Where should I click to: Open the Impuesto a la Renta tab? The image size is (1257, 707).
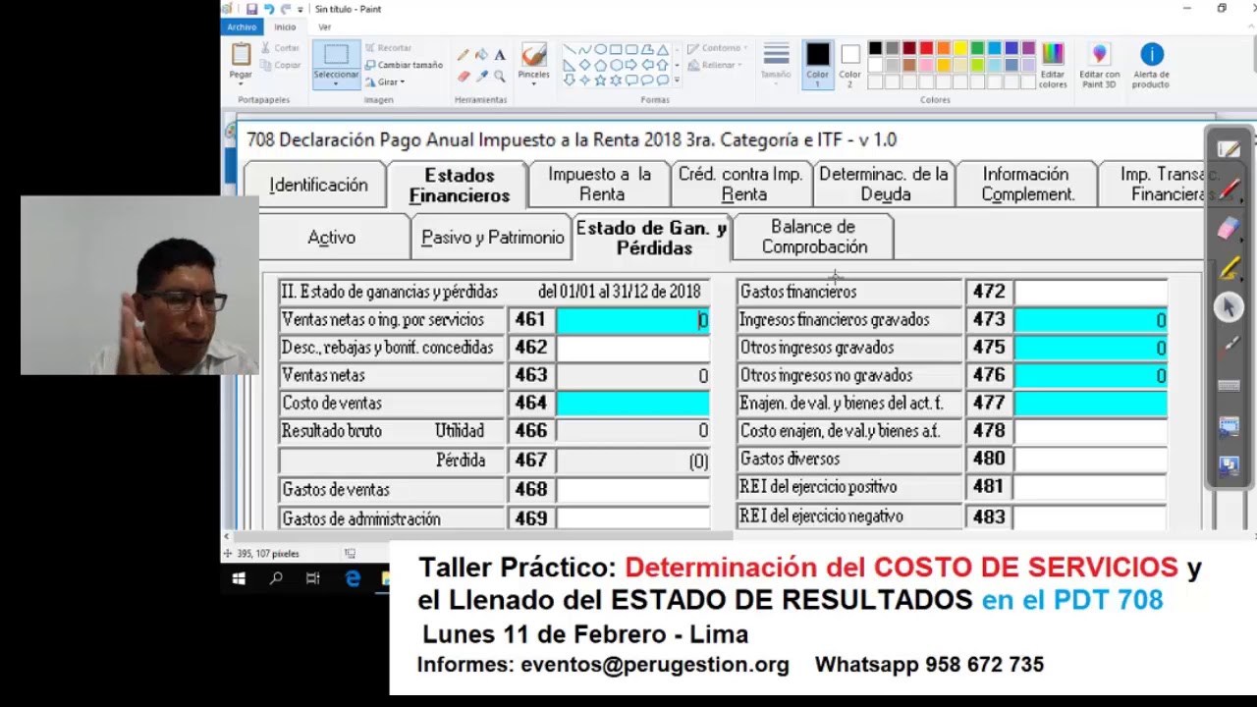(600, 184)
